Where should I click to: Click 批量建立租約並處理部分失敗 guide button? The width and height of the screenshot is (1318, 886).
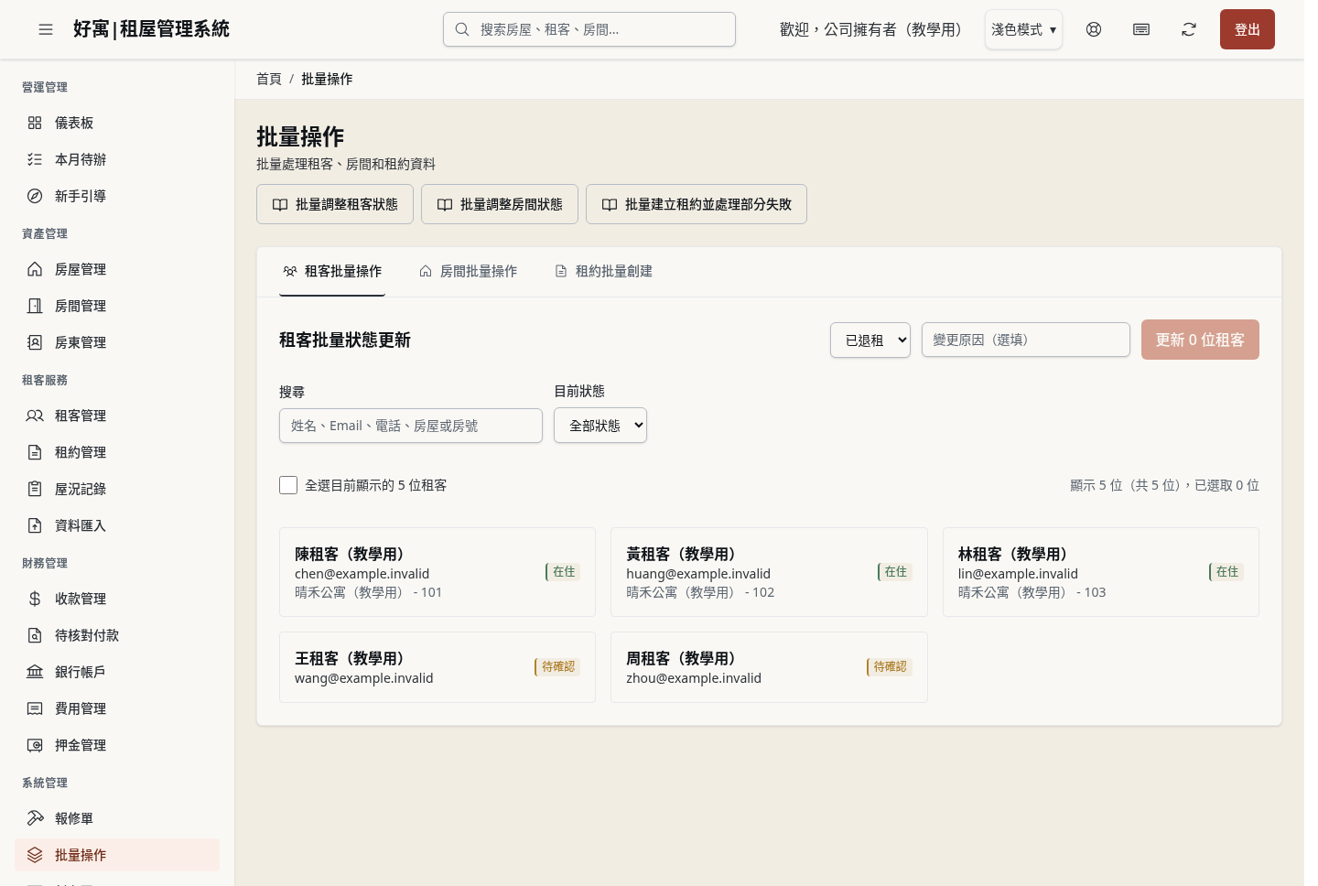pyautogui.click(x=697, y=204)
